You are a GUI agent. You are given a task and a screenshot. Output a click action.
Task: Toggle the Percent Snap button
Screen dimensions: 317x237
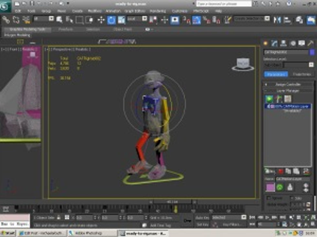pos(207,20)
